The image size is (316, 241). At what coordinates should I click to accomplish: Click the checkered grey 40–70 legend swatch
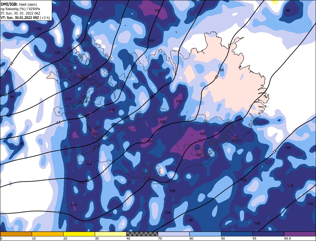tap(142, 234)
